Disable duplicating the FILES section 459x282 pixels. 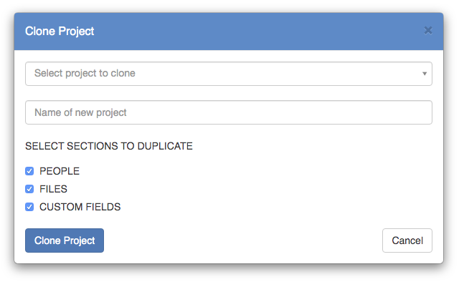(29, 189)
